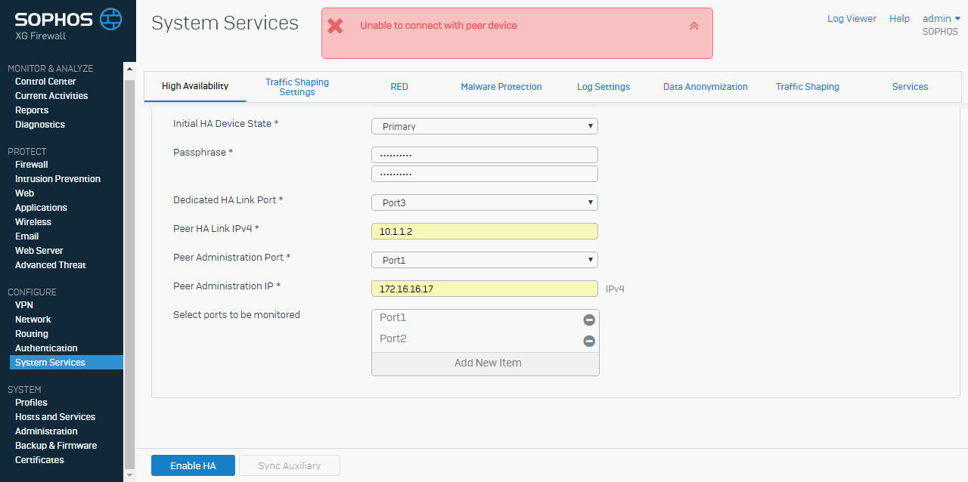The height and width of the screenshot is (482, 968).
Task: Open Diagnostics in sidebar
Action: (40, 125)
